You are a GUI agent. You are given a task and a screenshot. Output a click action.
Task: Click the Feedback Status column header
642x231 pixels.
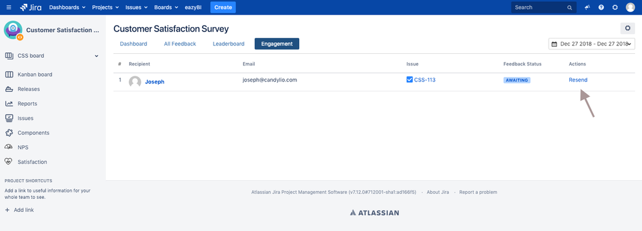pos(522,64)
